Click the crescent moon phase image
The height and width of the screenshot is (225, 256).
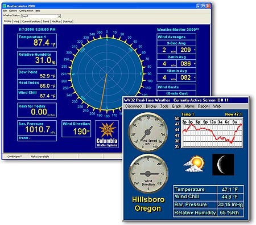(223, 165)
